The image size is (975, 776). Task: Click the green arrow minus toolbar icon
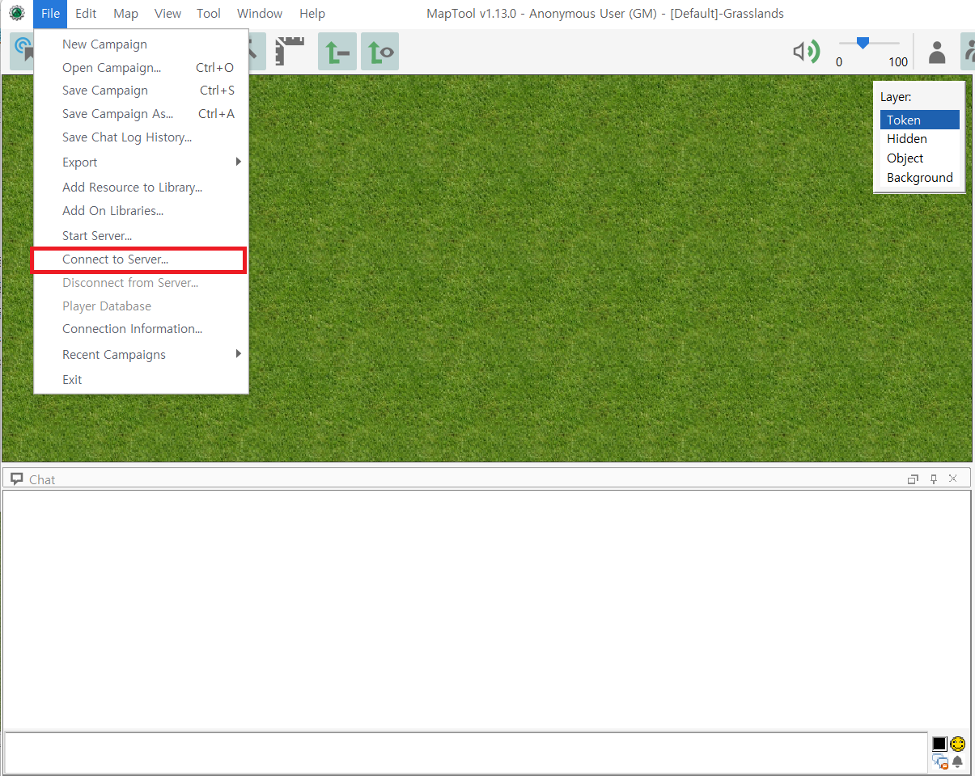pyautogui.click(x=337, y=53)
